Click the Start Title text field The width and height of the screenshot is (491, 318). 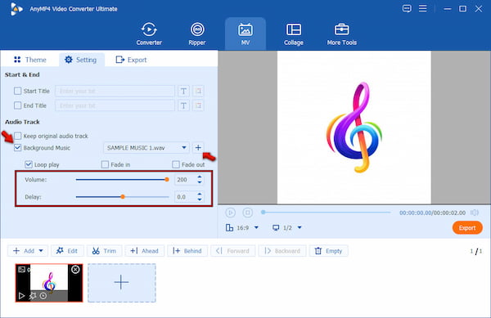coord(115,91)
